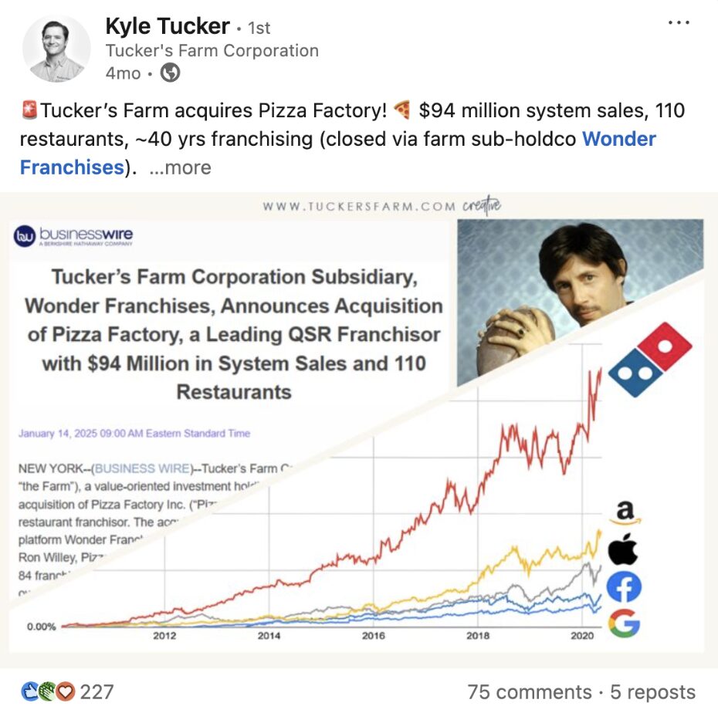Click the www.tuckersfarm.com watermark text
718x713 pixels.
(360, 207)
